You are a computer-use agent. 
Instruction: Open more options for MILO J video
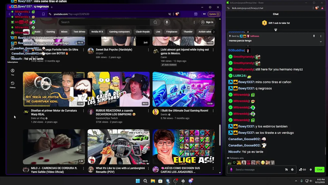84,168
